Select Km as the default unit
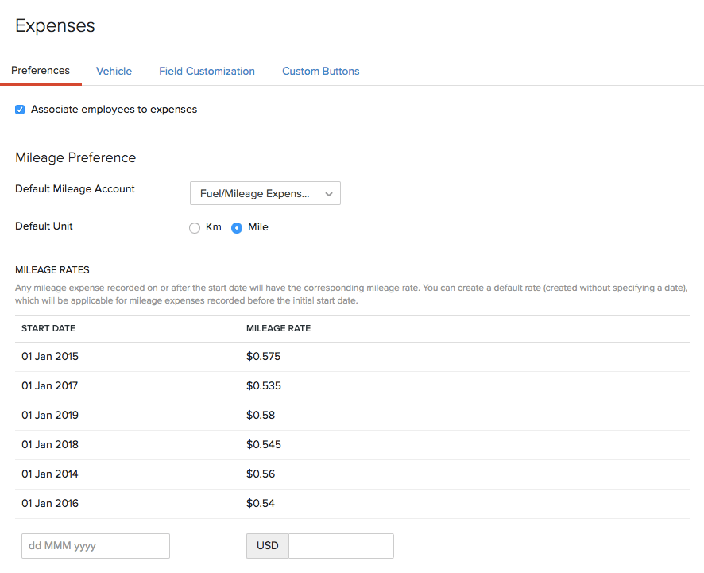 coord(195,227)
